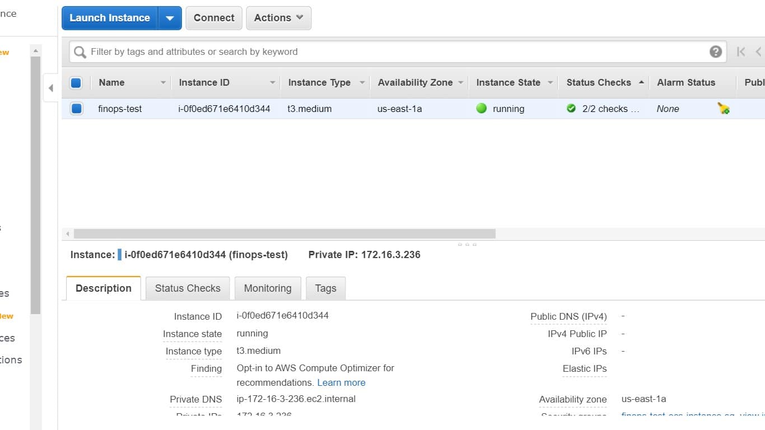The height and width of the screenshot is (430, 765).
Task: Open the Instance Type column dropdown
Action: tap(361, 82)
